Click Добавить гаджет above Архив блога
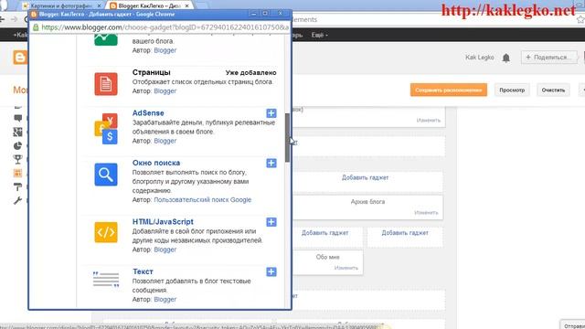The width and height of the screenshot is (585, 329). (x=365, y=177)
